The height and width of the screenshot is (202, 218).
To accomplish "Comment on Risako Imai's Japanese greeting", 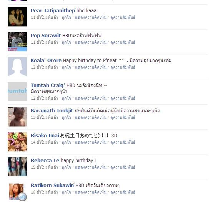I will coord(91,142).
